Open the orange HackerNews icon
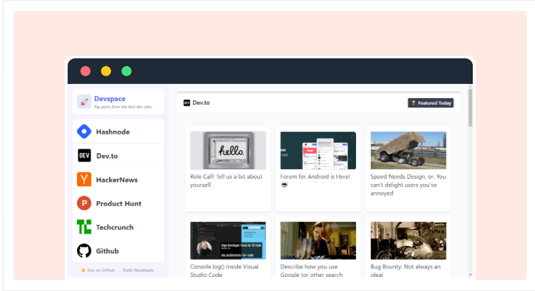Screen dimensions: 535x291 (84, 179)
